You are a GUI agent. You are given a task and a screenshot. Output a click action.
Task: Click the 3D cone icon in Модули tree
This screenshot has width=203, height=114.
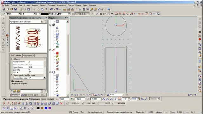[x=57, y=28]
